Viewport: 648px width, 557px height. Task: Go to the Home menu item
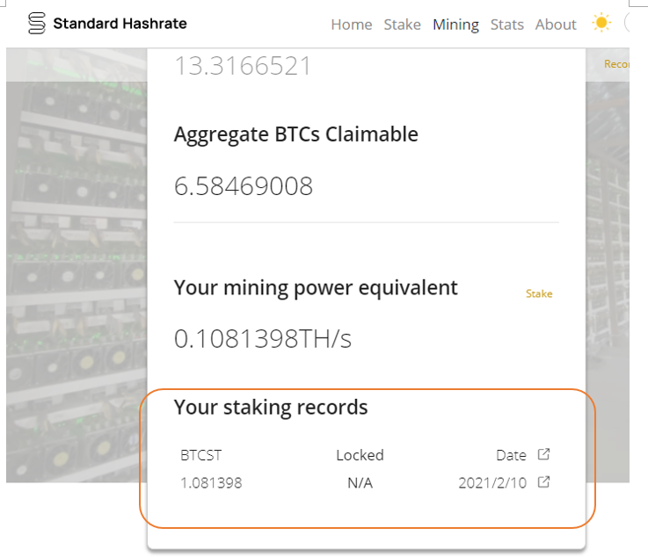(x=352, y=25)
